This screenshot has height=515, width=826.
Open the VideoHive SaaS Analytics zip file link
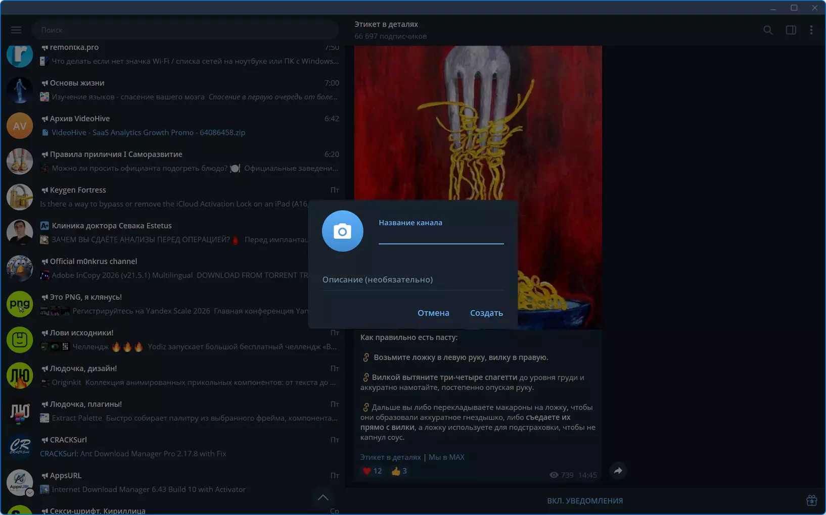pos(148,132)
